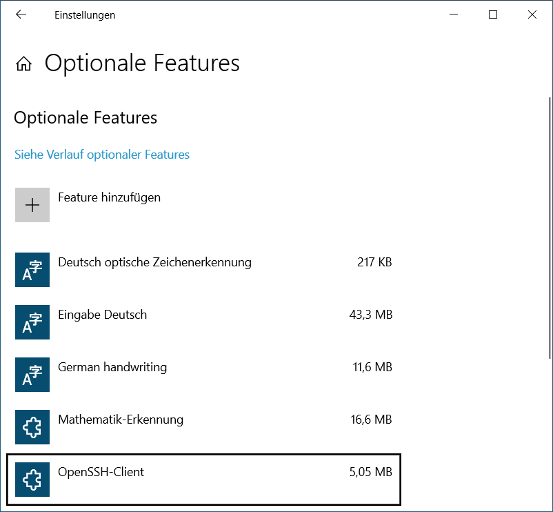The height and width of the screenshot is (512, 553).
Task: Click the vertical scrollbar thumb
Action: (x=550, y=228)
